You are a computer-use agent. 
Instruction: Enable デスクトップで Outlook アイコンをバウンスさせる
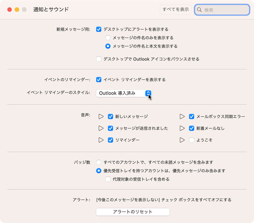click(x=99, y=59)
